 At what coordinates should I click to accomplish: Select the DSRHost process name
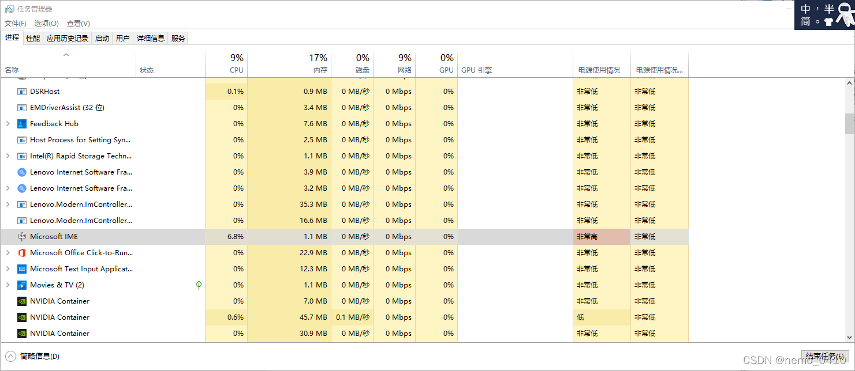point(44,92)
